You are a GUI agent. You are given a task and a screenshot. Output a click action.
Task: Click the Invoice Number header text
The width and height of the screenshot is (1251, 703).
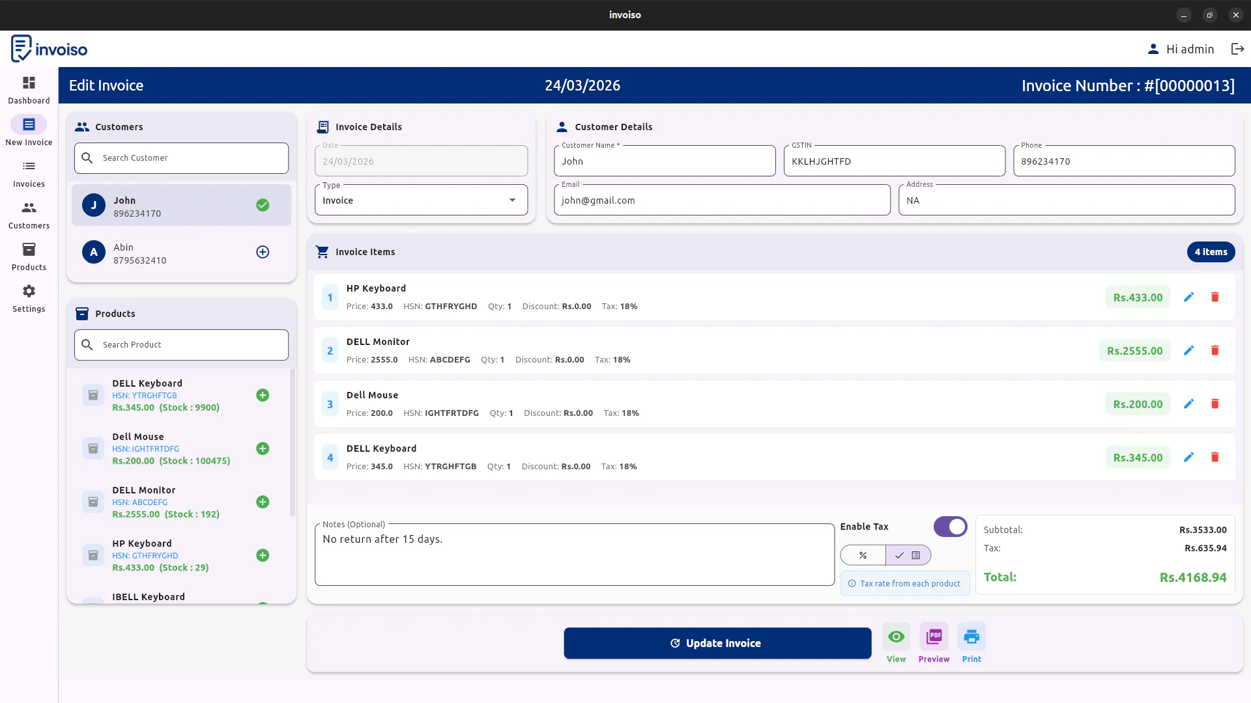point(1128,85)
